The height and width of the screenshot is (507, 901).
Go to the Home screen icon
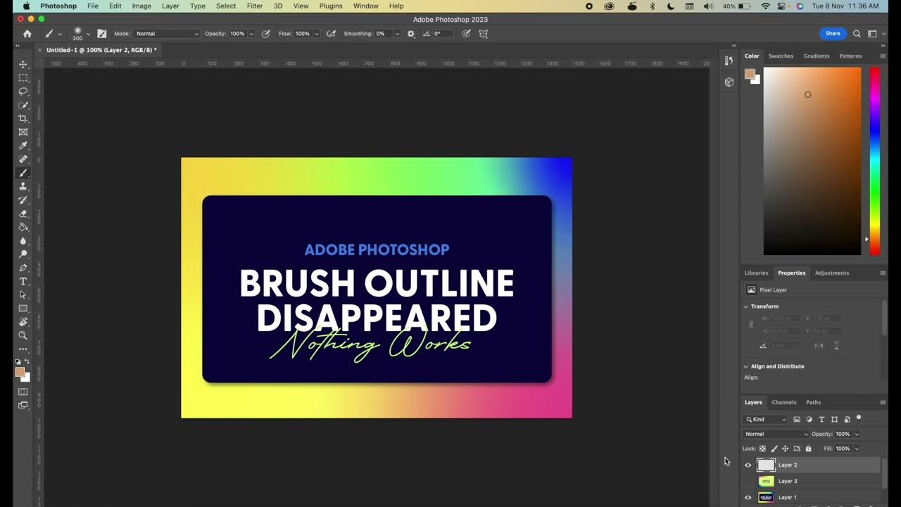27,34
